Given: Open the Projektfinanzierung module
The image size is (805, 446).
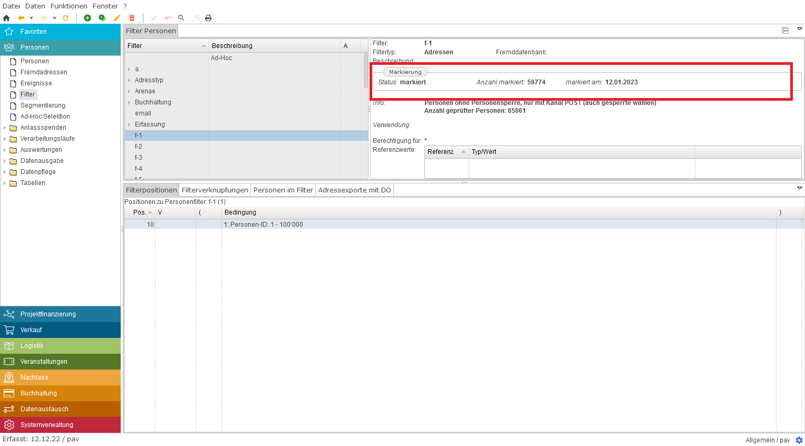Looking at the screenshot, I should (x=48, y=314).
